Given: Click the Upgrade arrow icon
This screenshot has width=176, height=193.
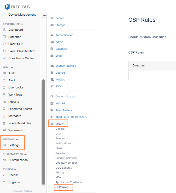Looking at the screenshot, I should click(x=4, y=182).
